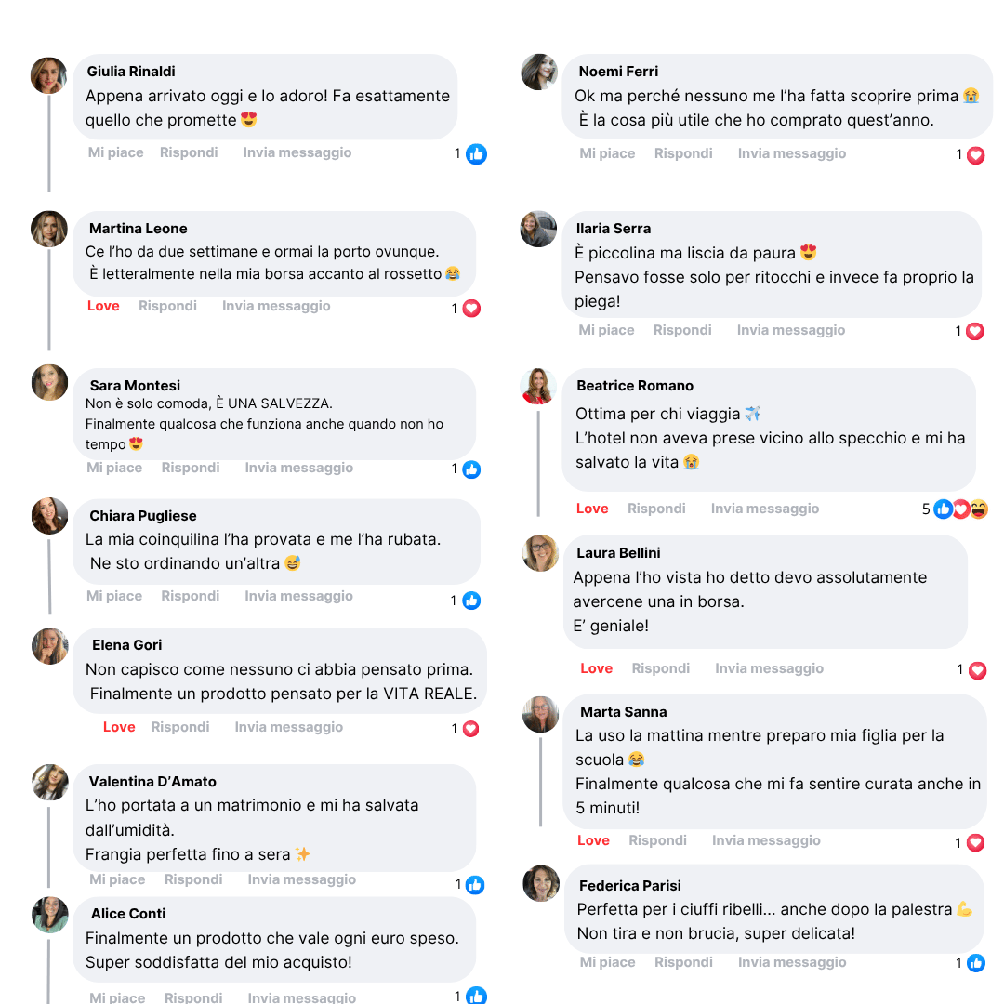Open Alice Conti's profile name link
Image resolution: width=1004 pixels, height=1004 pixels.
click(x=128, y=914)
